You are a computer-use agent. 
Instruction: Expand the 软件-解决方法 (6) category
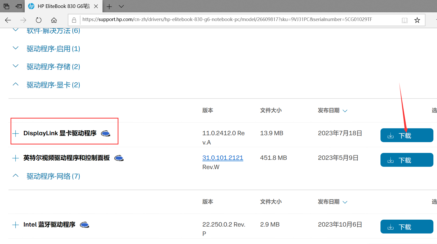(53, 31)
